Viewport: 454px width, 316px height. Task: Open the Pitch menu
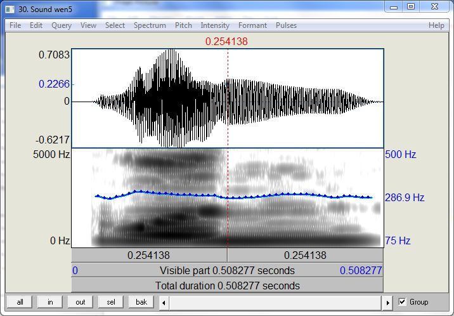point(183,25)
